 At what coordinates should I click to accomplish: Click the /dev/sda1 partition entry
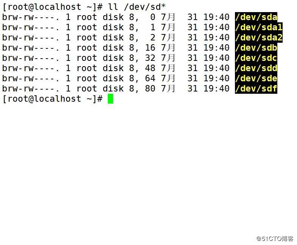(x=259, y=27)
